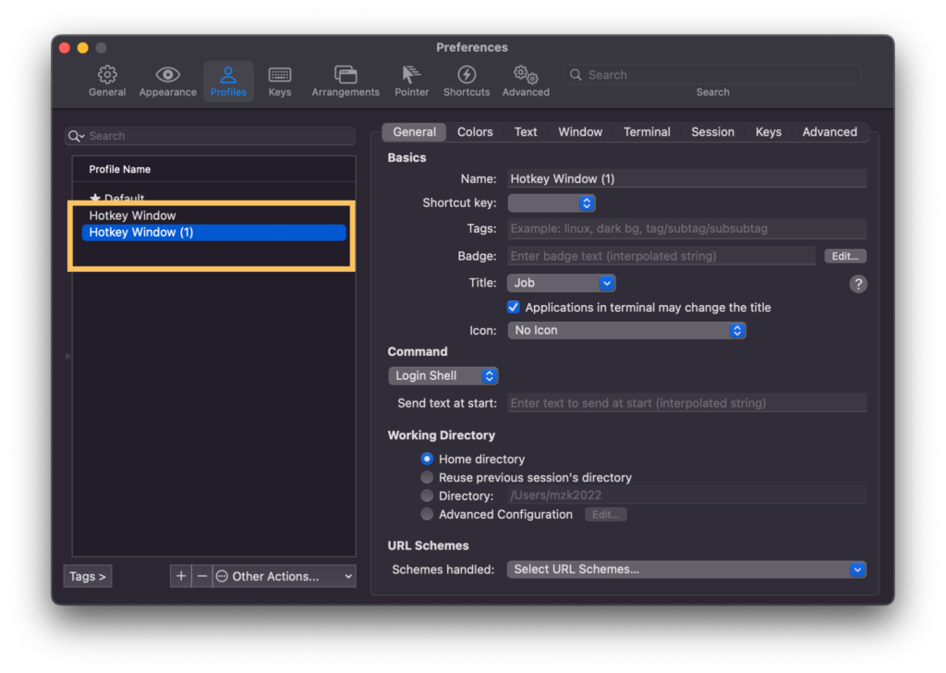This screenshot has width=946, height=673.
Task: Click the minus button to remove profile
Action: pyautogui.click(x=202, y=577)
